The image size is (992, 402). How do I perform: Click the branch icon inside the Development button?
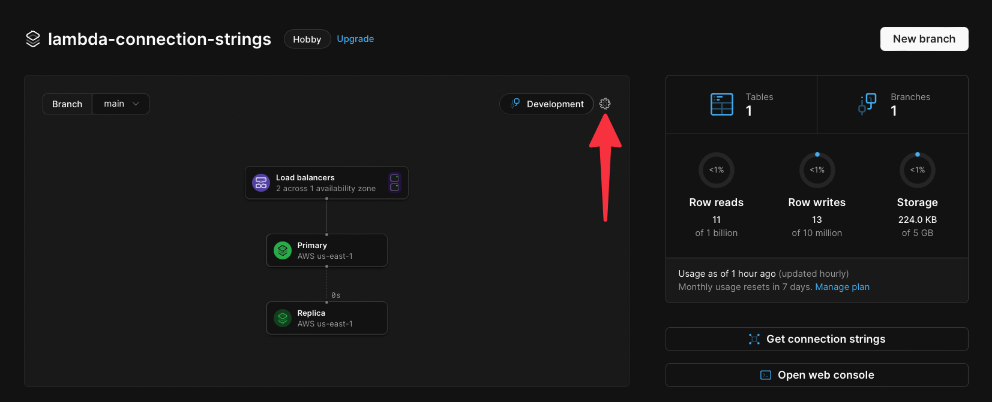tap(515, 104)
